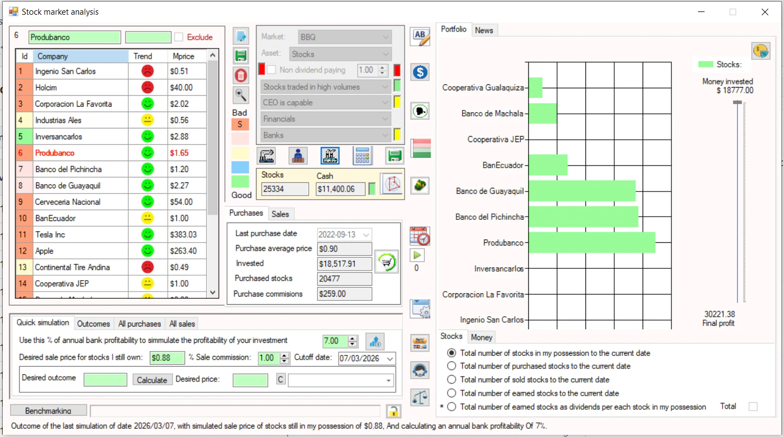The width and height of the screenshot is (783, 437).
Task: Switch to the Money tab
Action: coord(481,337)
